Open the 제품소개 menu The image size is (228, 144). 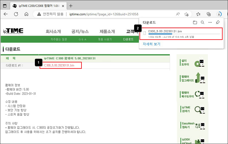click(107, 31)
